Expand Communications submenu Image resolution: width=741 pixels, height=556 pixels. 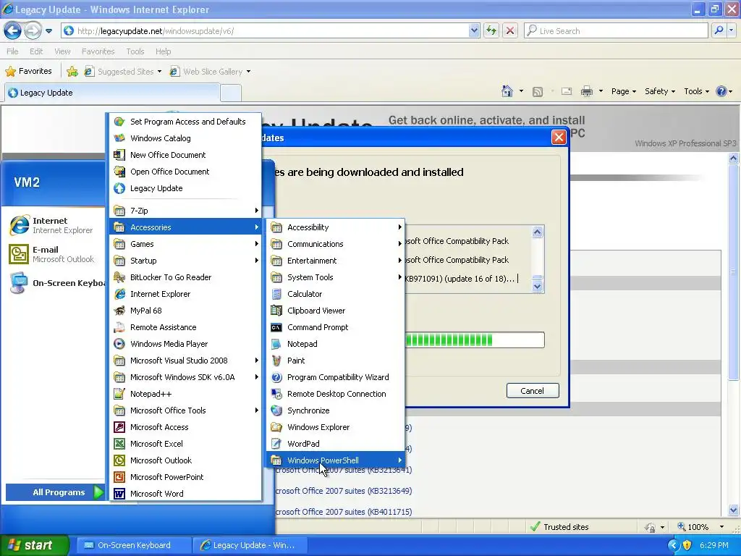click(x=336, y=244)
